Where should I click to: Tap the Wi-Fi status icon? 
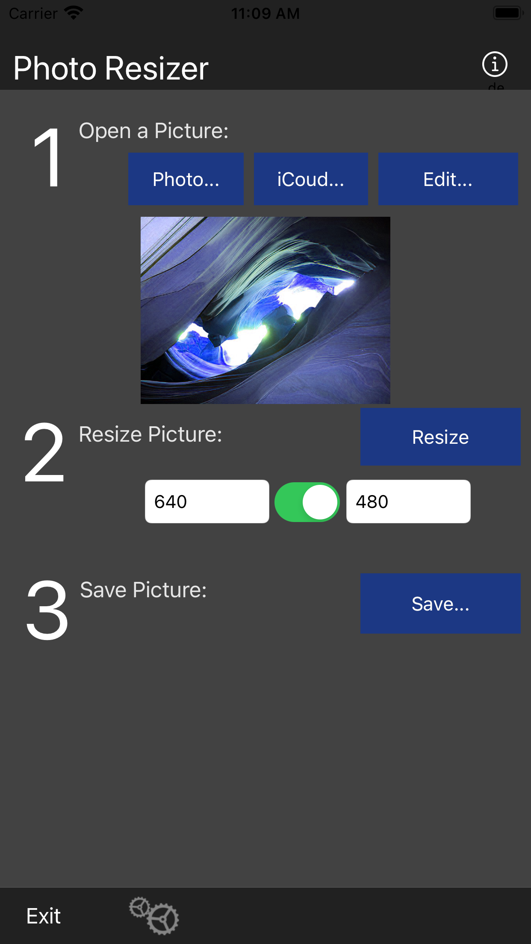click(x=74, y=13)
